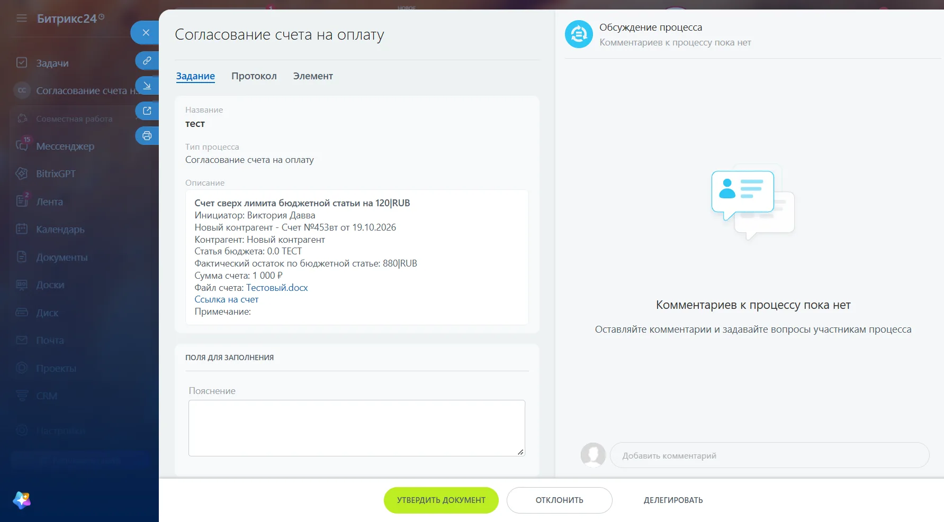This screenshot has height=522, width=944.
Task: Open the Тестовый.docx file link
Action: (x=277, y=288)
